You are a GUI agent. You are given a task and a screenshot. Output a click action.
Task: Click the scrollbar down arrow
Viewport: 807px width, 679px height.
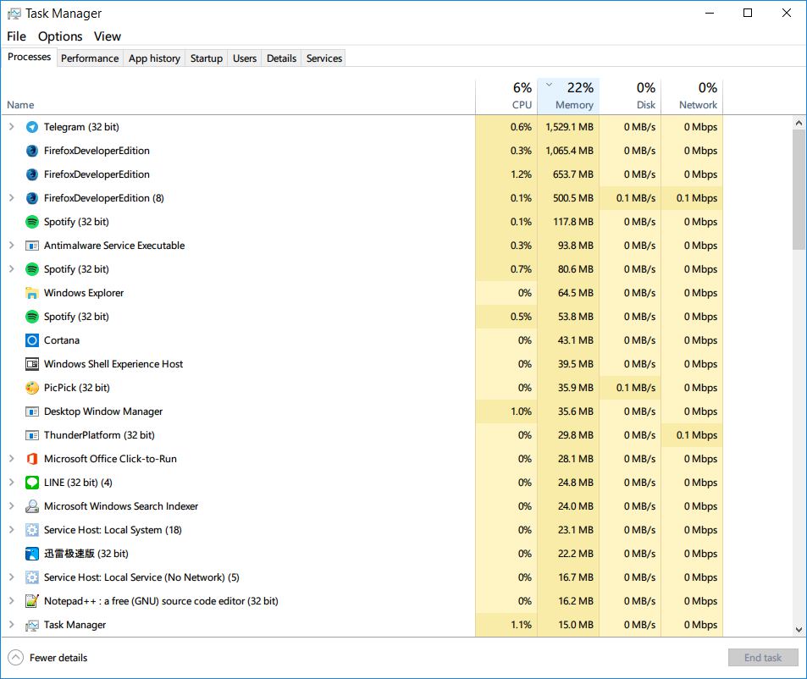[799, 630]
